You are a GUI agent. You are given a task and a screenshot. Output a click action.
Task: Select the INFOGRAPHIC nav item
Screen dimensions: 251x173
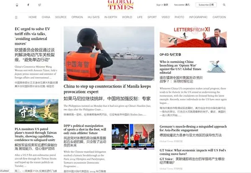(x=198, y=17)
